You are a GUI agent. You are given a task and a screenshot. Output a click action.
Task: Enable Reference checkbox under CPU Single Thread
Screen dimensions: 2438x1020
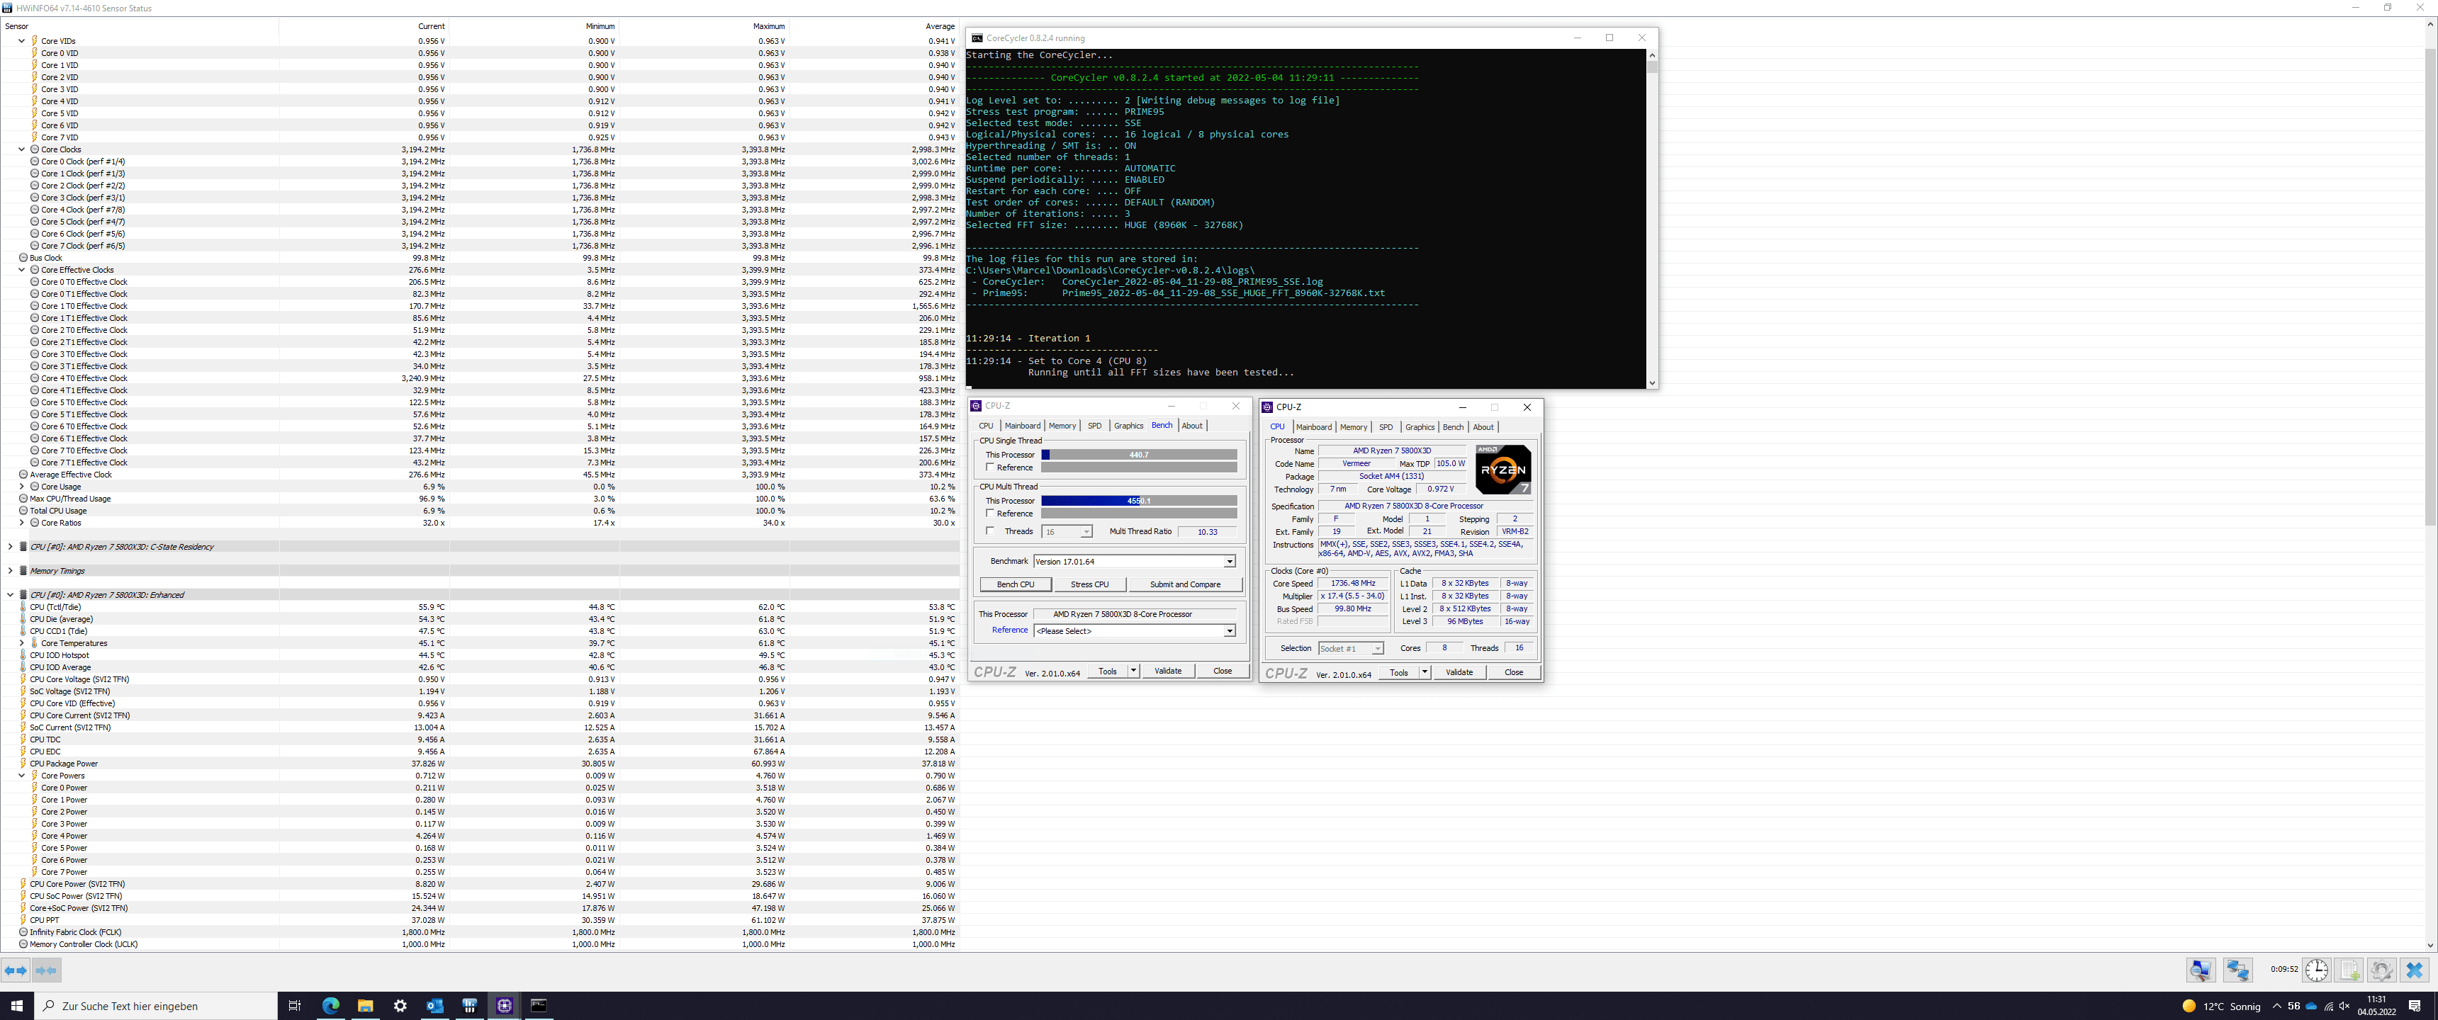[990, 467]
